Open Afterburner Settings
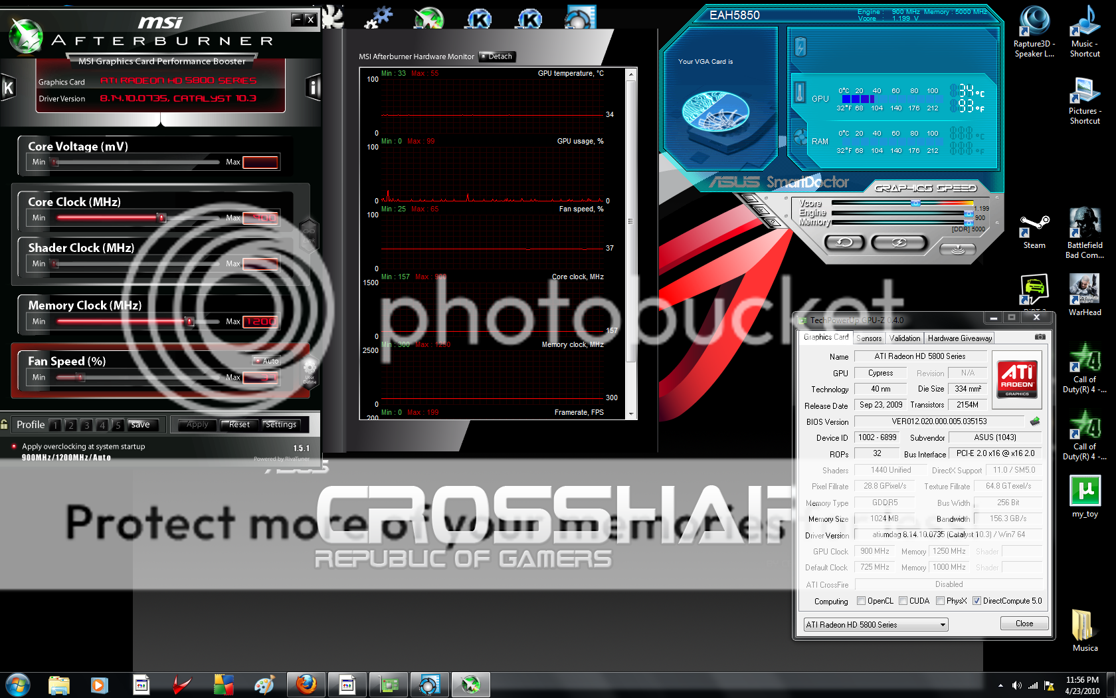The image size is (1116, 698). pos(281,425)
